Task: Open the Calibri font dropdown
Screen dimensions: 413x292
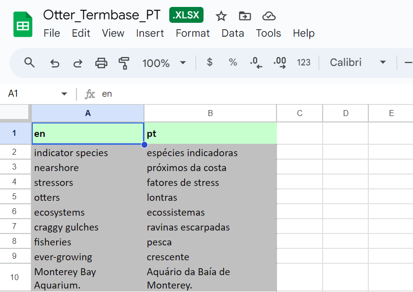Action: click(x=383, y=62)
